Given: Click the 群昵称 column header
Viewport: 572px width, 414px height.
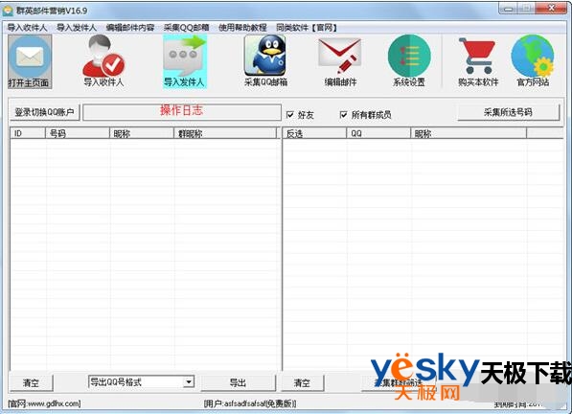Looking at the screenshot, I should click(x=225, y=133).
